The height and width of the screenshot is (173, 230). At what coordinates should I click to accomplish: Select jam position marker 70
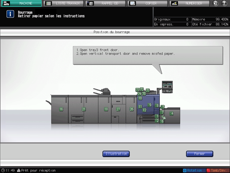point(144,94)
